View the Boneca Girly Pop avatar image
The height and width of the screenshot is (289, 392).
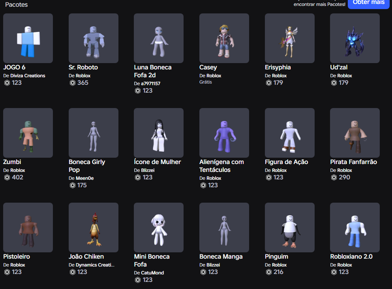94,133
